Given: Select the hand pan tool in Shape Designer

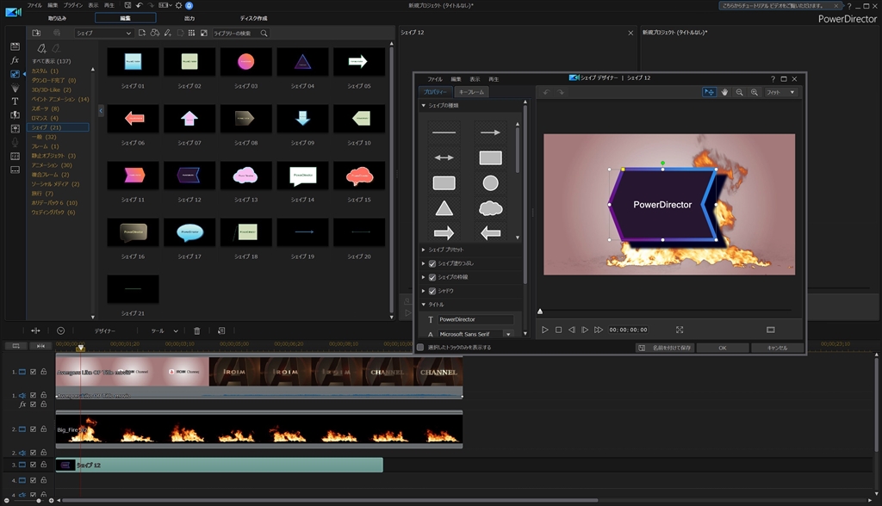Looking at the screenshot, I should (724, 92).
